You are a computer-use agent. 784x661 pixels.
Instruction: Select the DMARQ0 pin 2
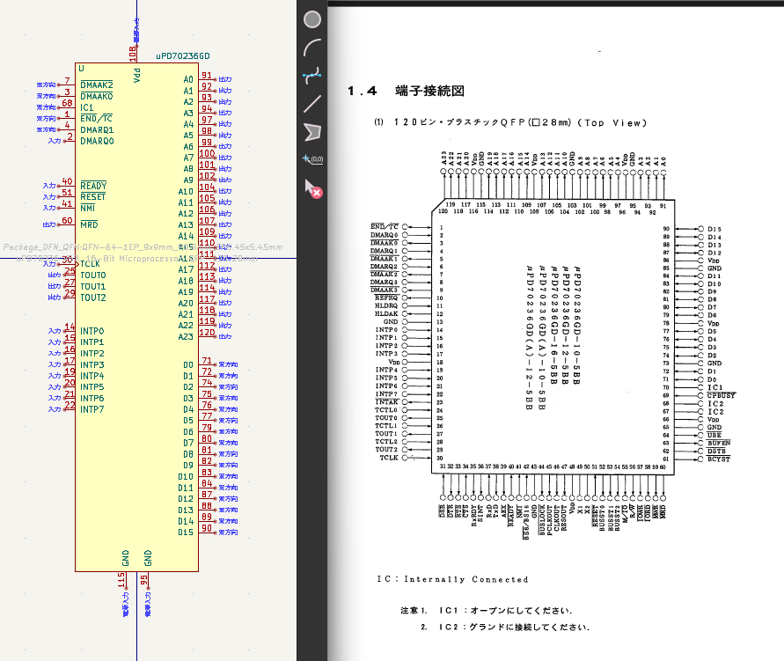tap(69, 140)
